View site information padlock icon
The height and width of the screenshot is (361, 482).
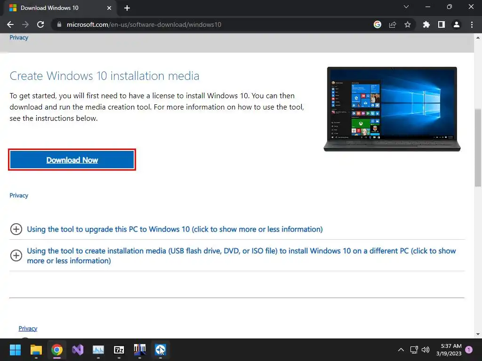59,24
